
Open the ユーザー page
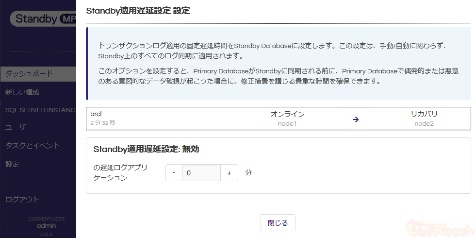click(x=19, y=128)
